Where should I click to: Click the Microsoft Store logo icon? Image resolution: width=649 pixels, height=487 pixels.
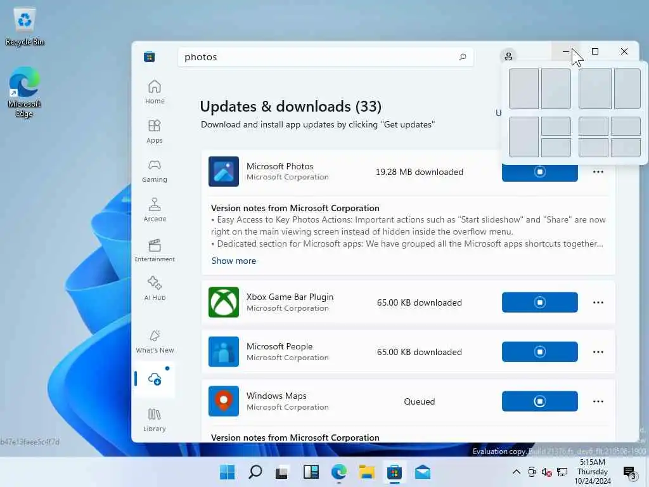(x=150, y=56)
